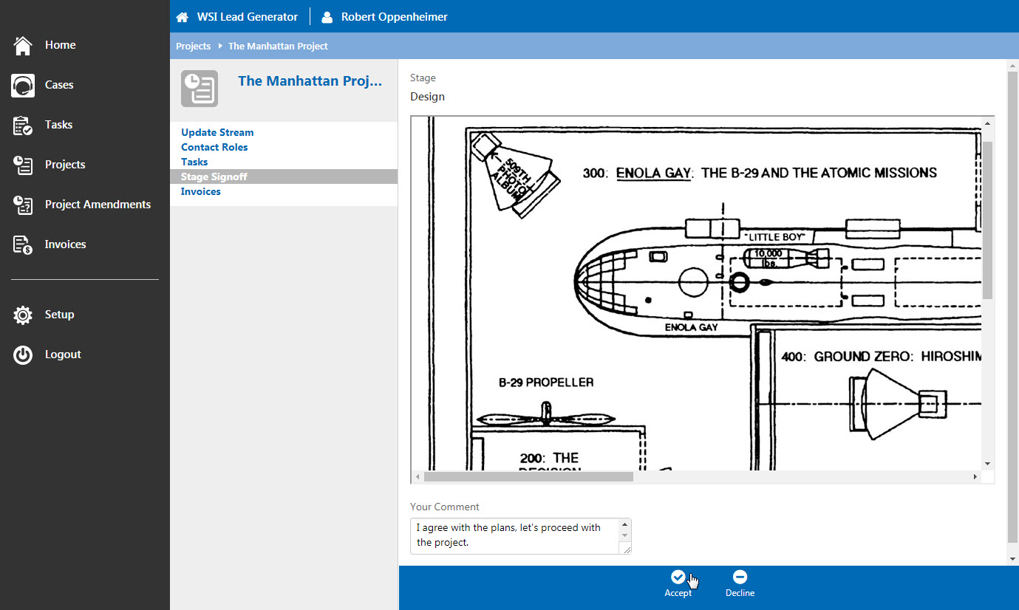Click the Projects breadcrumb

194,46
